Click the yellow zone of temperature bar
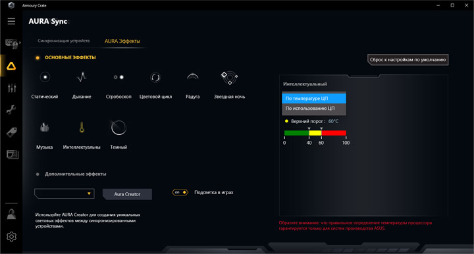The height and width of the screenshot is (254, 474). pos(315,133)
